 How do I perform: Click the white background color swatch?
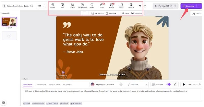click(x=84, y=13)
